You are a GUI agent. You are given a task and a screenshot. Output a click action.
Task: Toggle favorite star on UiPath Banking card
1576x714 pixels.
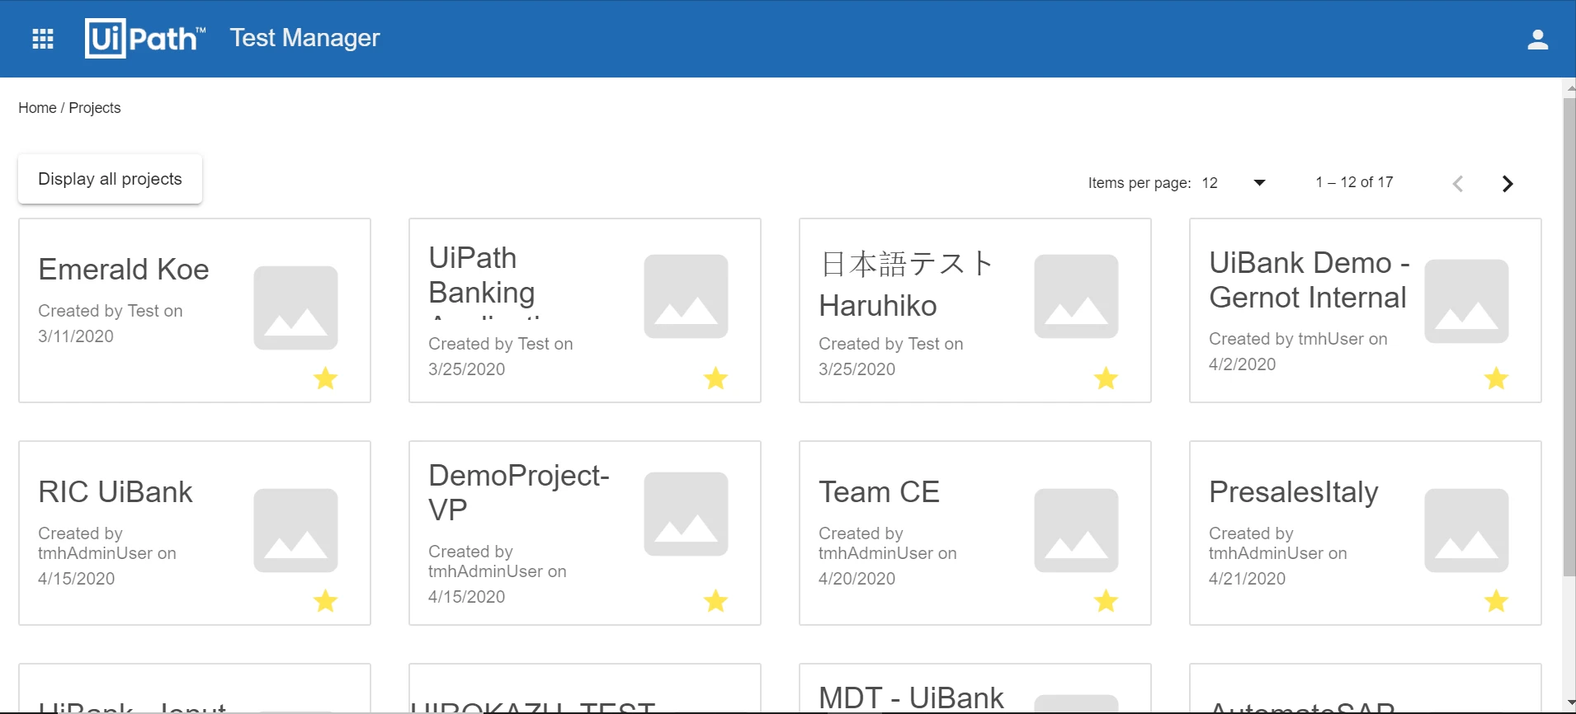click(716, 378)
